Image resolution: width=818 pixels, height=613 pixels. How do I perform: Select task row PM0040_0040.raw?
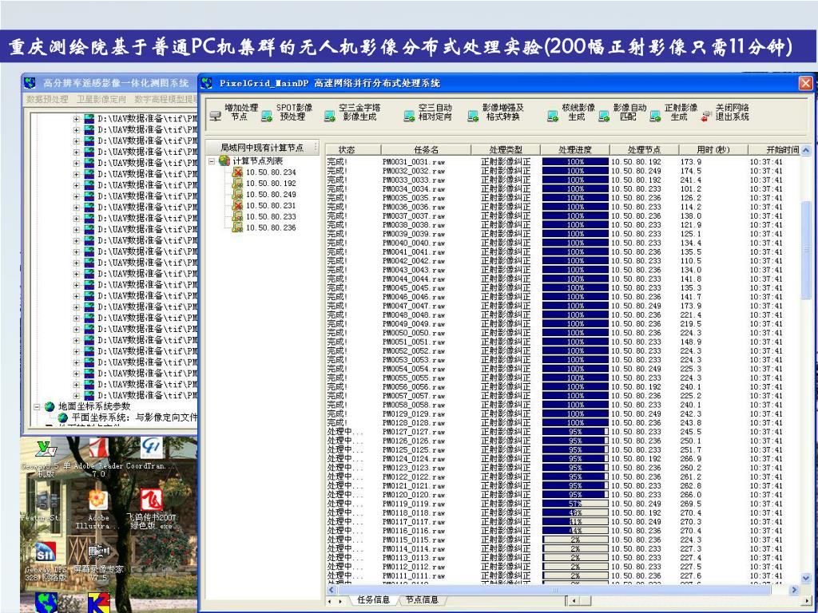(562, 243)
